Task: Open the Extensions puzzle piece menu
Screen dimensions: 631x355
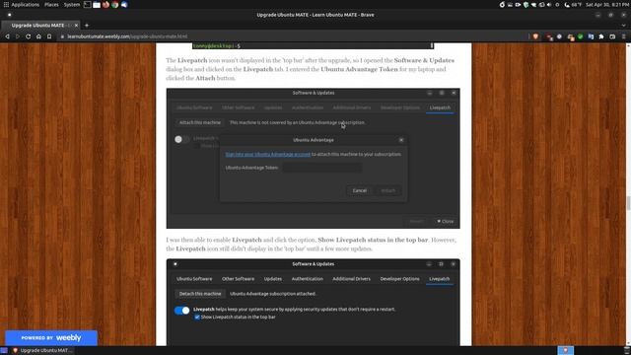Action: tap(601, 36)
